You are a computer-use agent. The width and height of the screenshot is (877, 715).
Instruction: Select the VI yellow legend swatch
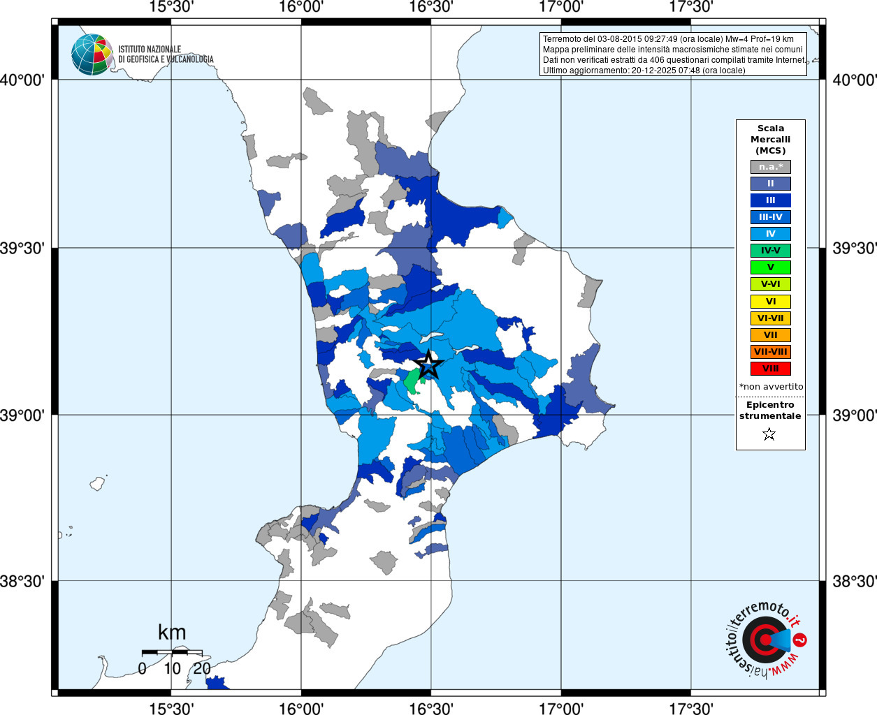coord(770,302)
